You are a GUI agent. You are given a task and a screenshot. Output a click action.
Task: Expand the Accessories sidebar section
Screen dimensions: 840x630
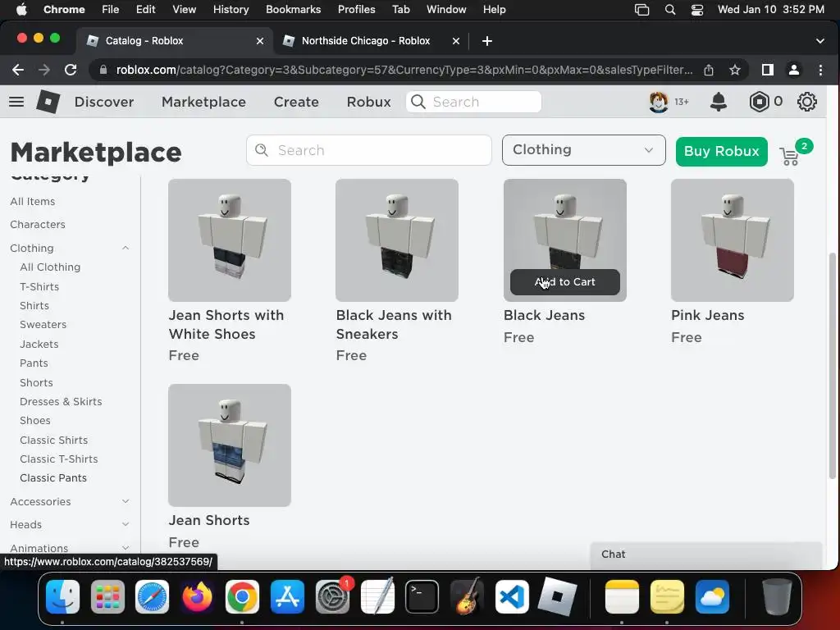[x=126, y=501]
